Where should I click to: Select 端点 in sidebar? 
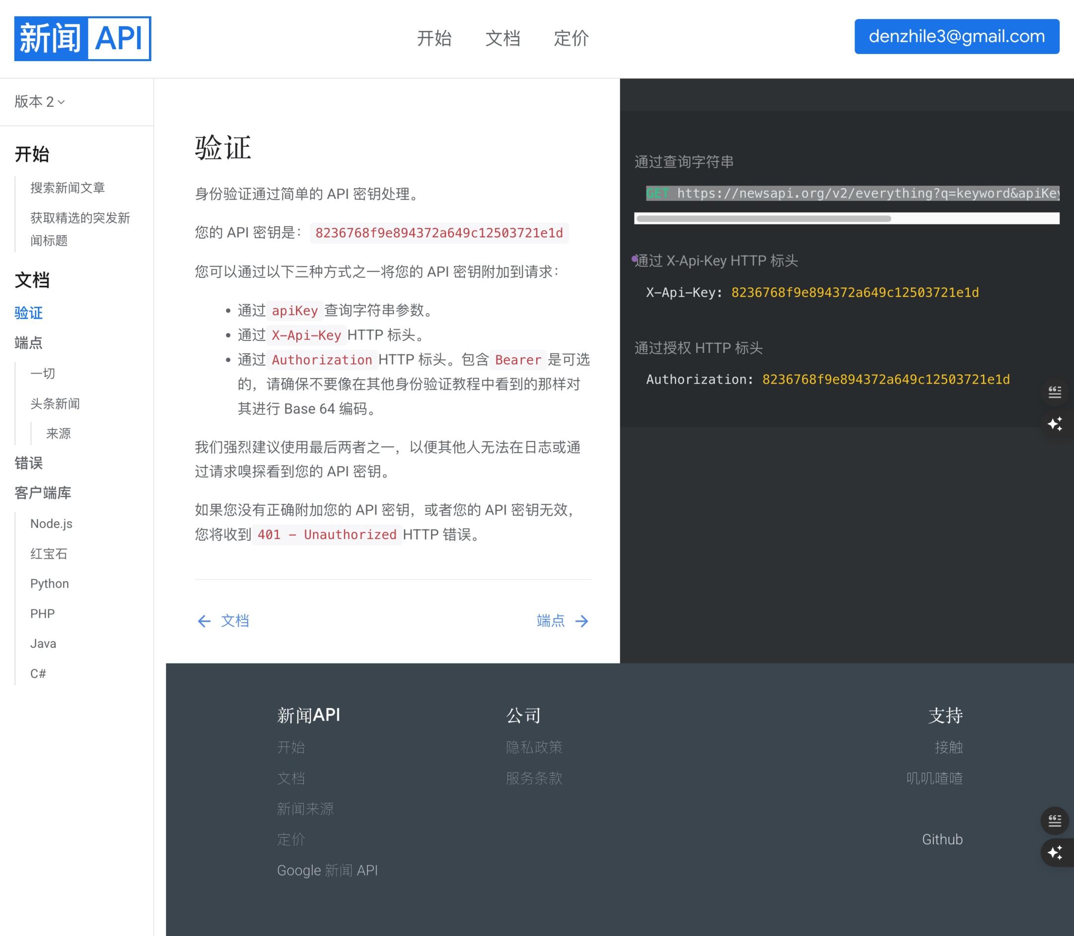tap(28, 343)
